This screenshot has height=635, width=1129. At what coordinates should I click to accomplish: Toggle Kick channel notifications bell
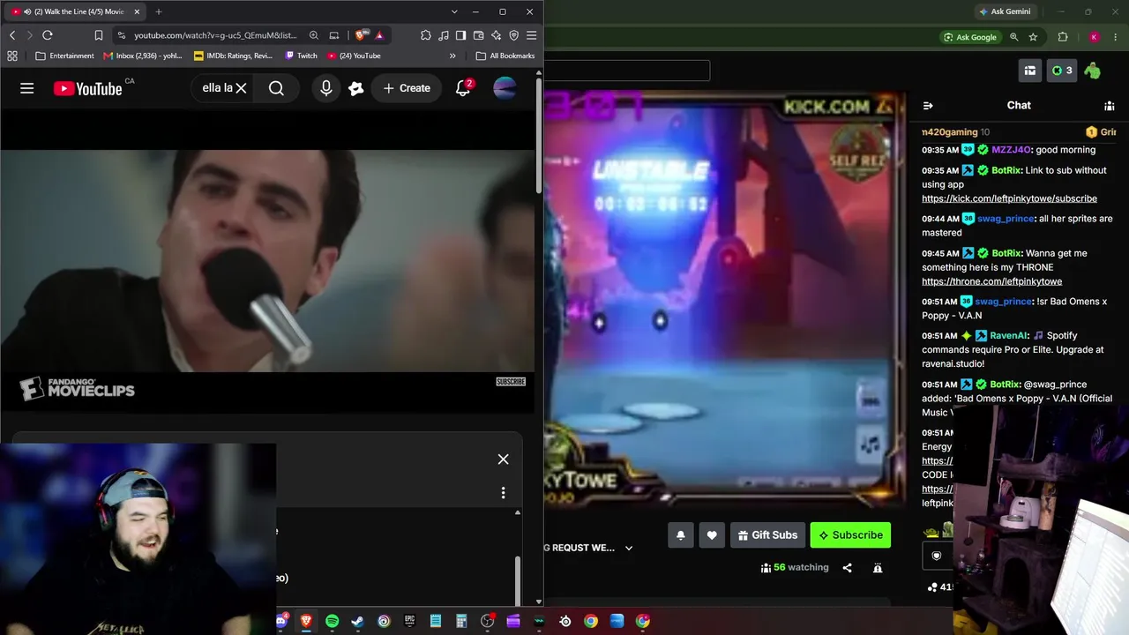coord(681,535)
